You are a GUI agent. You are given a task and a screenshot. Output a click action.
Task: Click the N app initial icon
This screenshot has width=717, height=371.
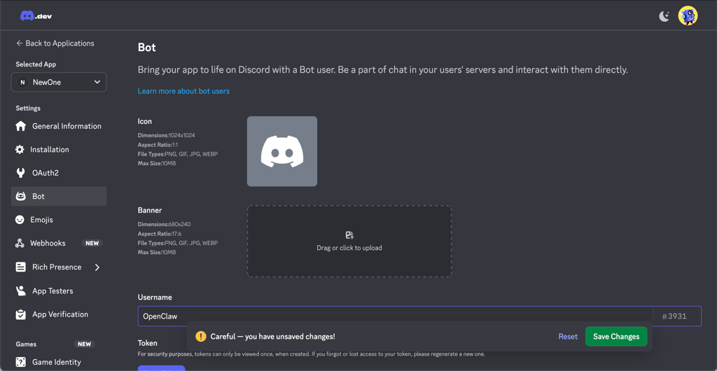(x=22, y=82)
